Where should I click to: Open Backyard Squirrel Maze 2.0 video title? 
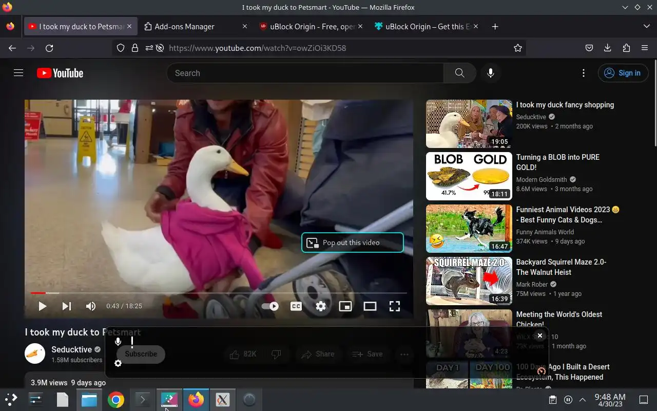[x=562, y=267]
